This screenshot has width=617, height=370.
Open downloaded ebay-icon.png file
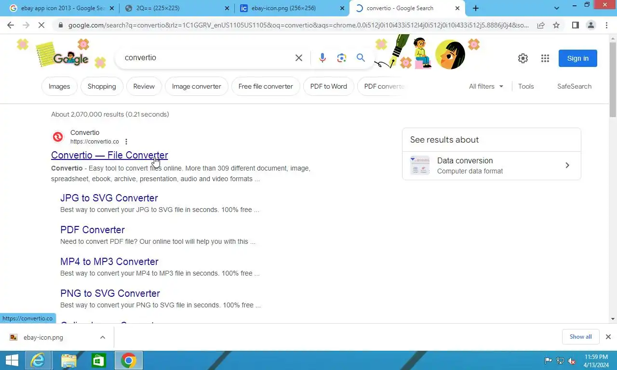pos(43,337)
